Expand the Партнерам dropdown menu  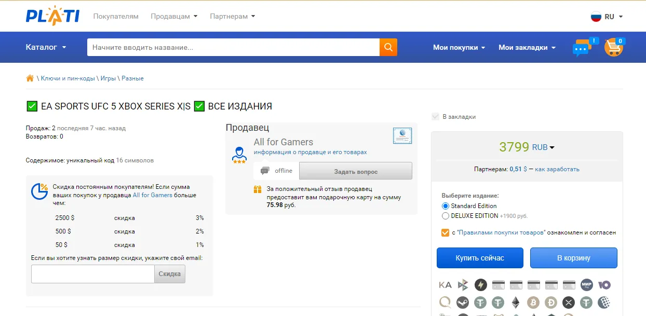pos(232,16)
